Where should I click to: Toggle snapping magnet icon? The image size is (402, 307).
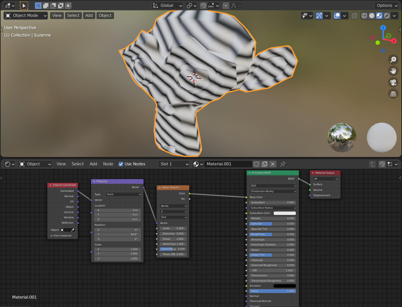click(x=203, y=6)
